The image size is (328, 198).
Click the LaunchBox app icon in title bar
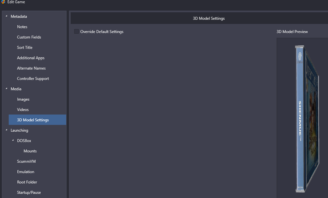(x=3, y=2)
